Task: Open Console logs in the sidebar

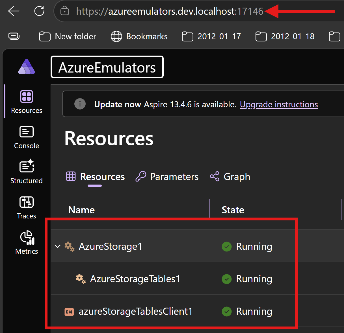Action: point(27,137)
